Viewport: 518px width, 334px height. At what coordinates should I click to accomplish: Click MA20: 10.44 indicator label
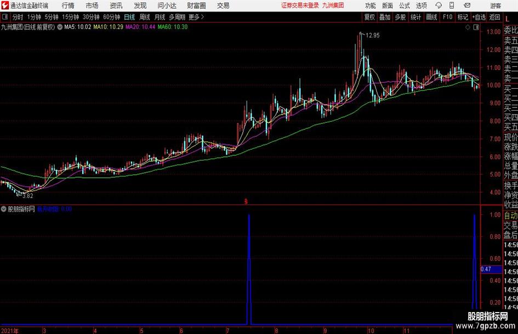pos(140,27)
